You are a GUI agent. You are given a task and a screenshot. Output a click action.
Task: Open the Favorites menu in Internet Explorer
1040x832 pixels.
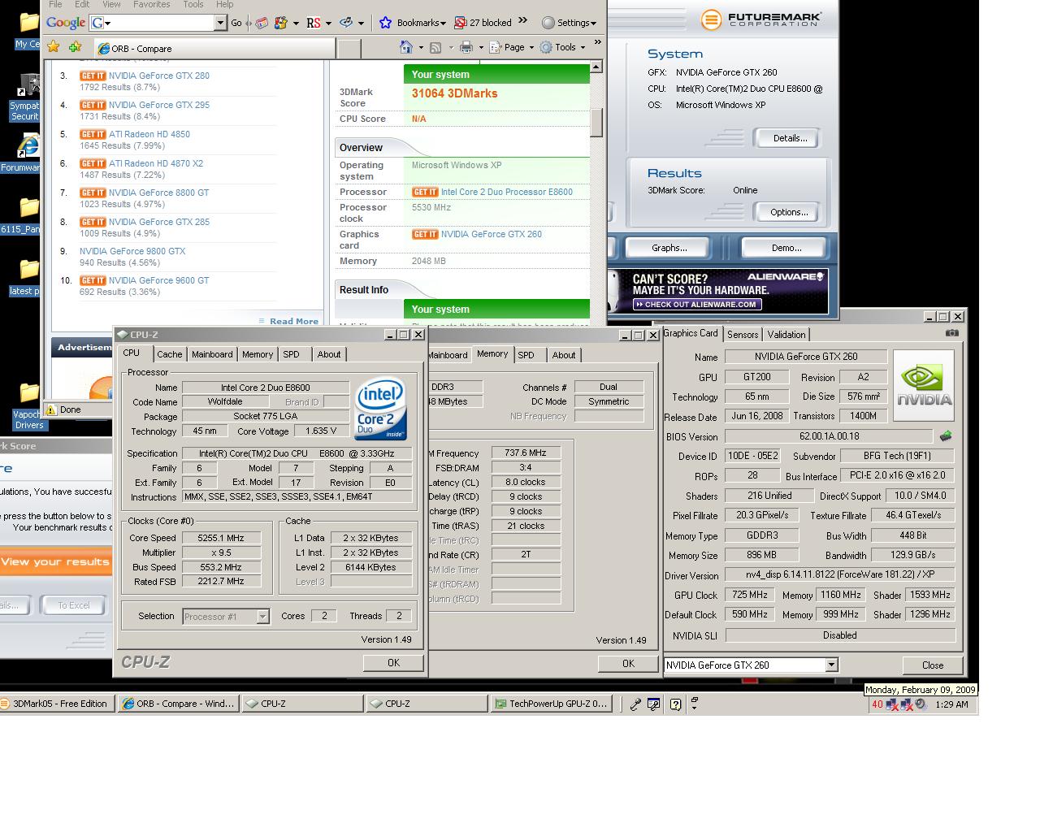[x=152, y=4]
